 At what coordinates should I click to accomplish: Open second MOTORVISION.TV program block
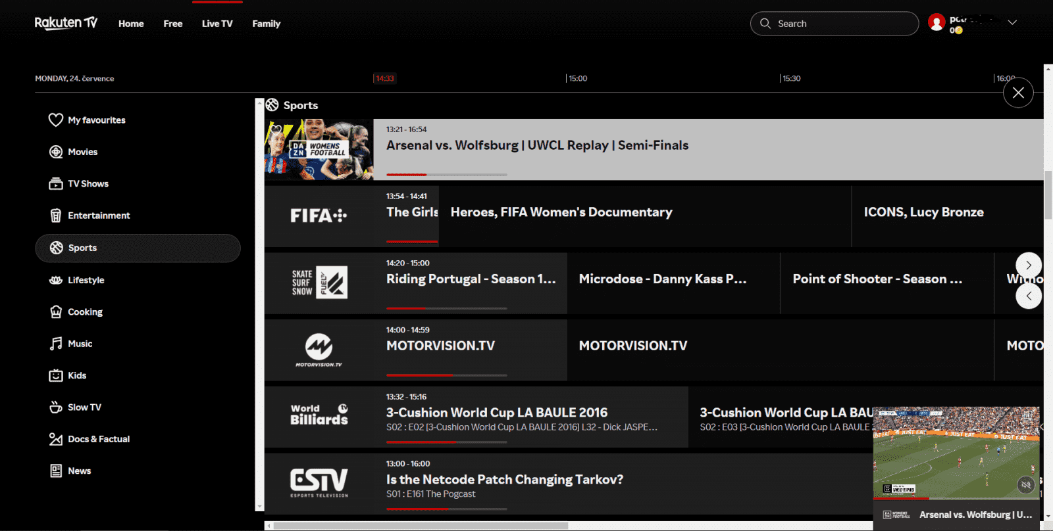(x=781, y=350)
